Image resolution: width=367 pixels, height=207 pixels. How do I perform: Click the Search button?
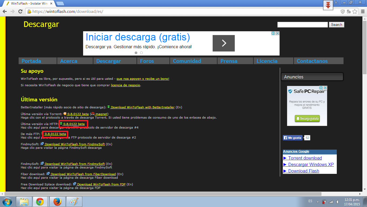pos(337,25)
